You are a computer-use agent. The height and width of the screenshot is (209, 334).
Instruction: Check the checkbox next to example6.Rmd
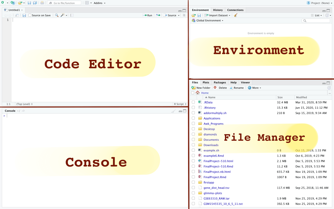coord(193,155)
